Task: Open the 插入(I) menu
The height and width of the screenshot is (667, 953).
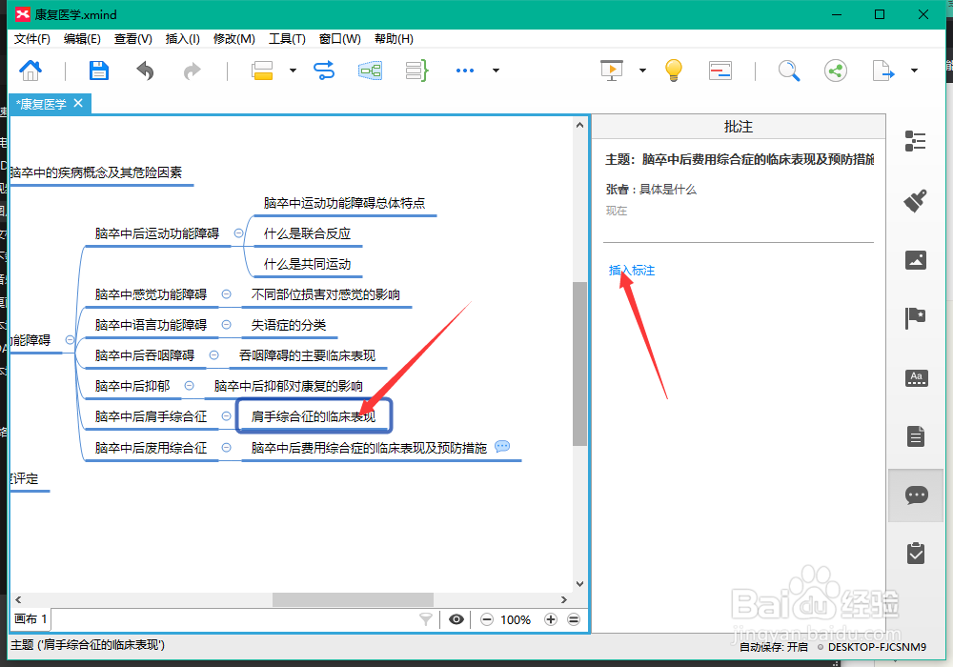Action: 183,39
